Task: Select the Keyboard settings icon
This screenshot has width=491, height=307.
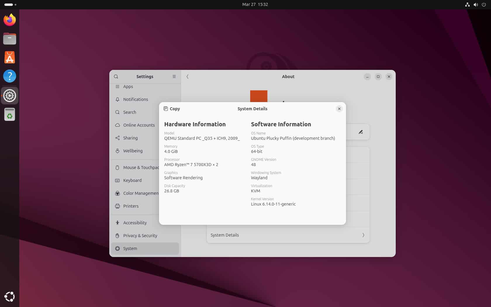Action: (x=117, y=180)
